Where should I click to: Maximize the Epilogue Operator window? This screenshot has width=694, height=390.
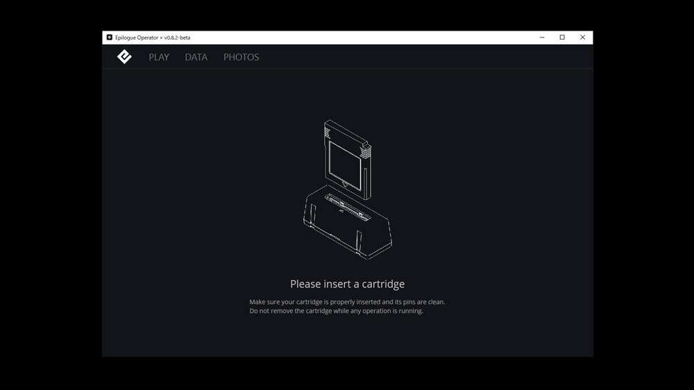click(x=562, y=37)
